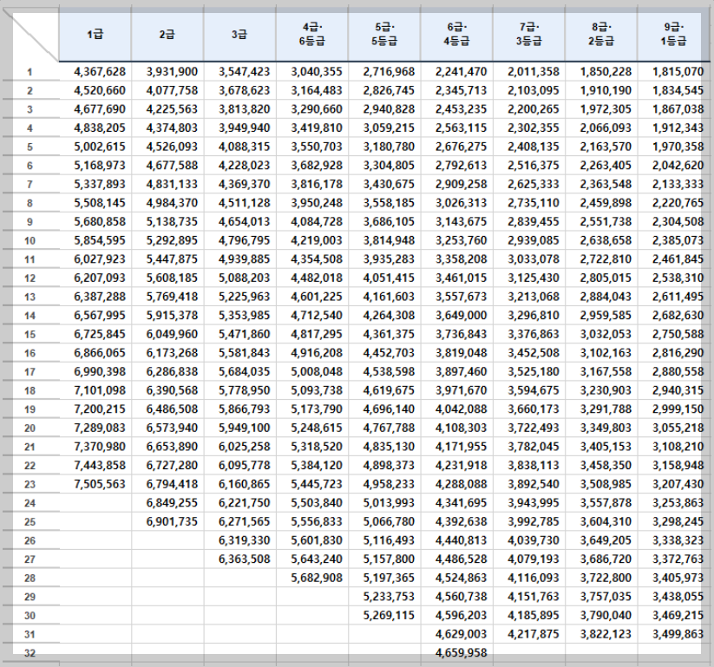Click cell value 3,822,123
The width and height of the screenshot is (714, 667).
pos(606,634)
